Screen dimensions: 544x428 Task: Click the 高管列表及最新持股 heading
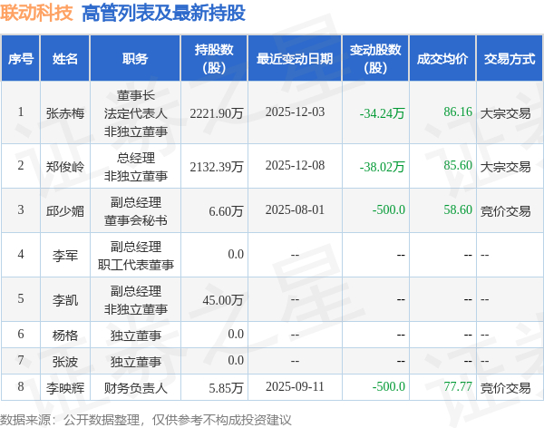point(164,14)
